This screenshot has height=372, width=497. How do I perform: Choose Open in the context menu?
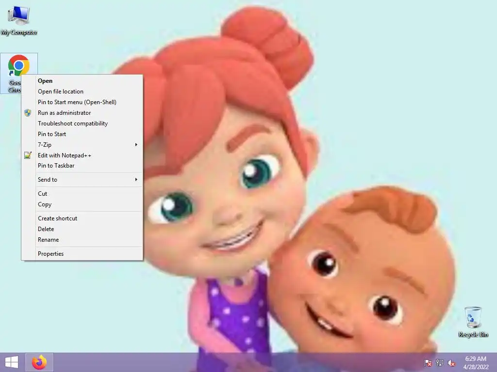coord(82,81)
